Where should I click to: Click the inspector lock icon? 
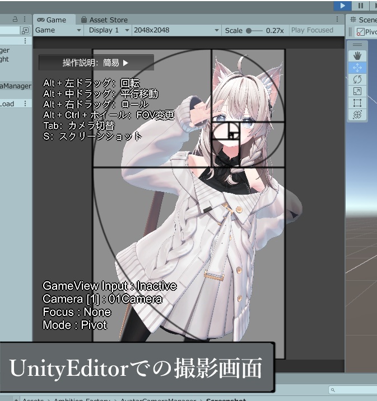coord(15,19)
